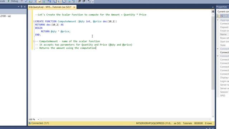
Task: Switch Properties to Categorized view
Action: point(218,16)
